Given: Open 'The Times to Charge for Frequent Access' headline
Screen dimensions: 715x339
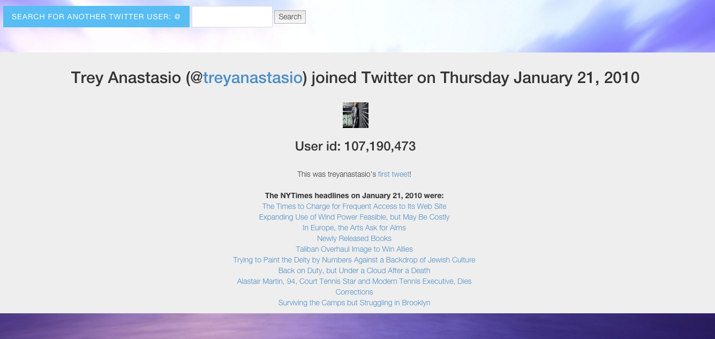Looking at the screenshot, I should click(354, 206).
